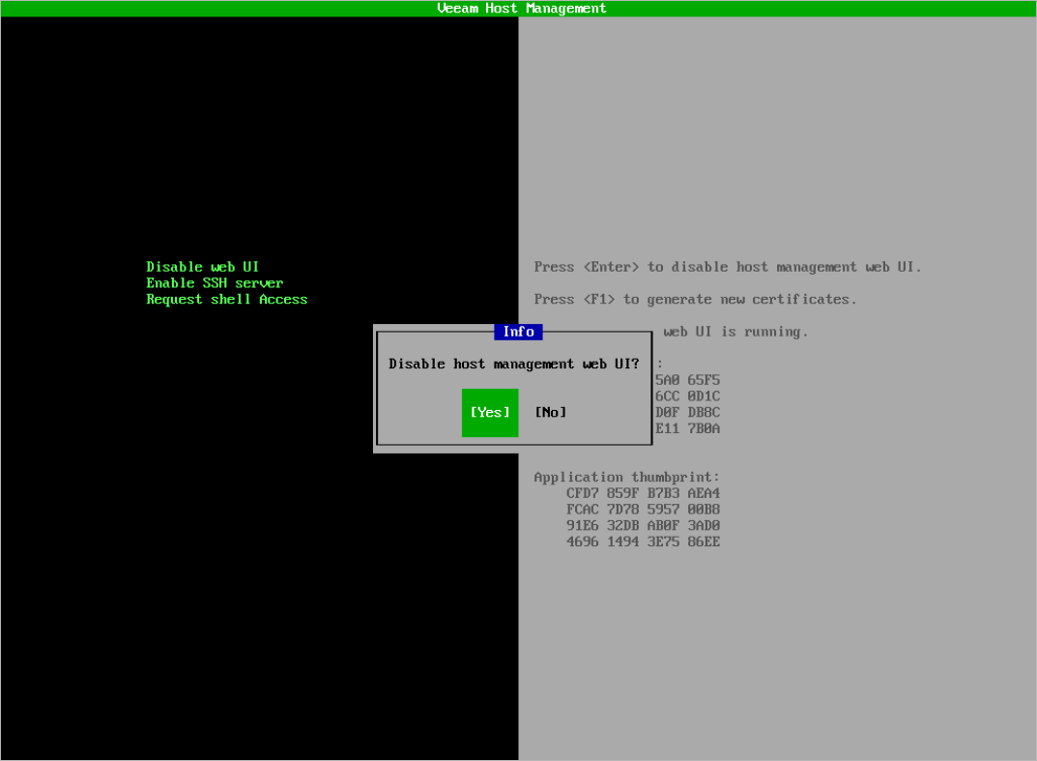Click the Veeam Host Management title bar text
This screenshot has width=1037, height=761.
(x=521, y=8)
